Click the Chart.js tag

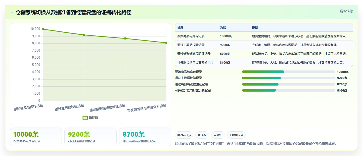coord(184,135)
